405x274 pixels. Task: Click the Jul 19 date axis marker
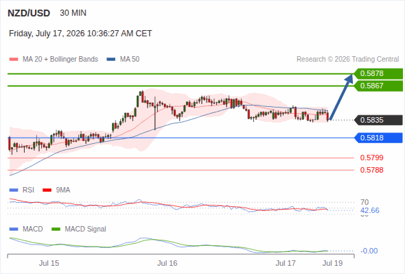333,263
